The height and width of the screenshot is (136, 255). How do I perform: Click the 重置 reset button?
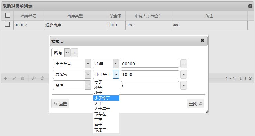(60, 104)
